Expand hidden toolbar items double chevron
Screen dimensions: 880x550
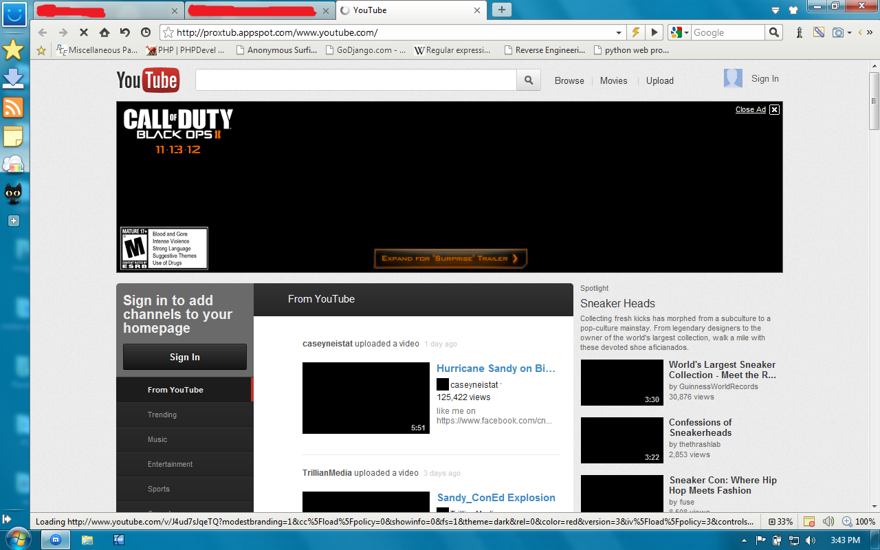click(x=871, y=32)
